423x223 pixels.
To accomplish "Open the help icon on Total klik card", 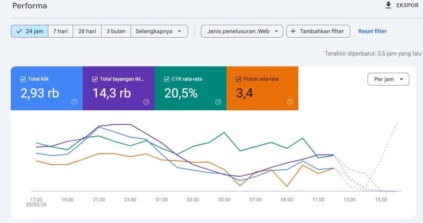I will coord(74,102).
